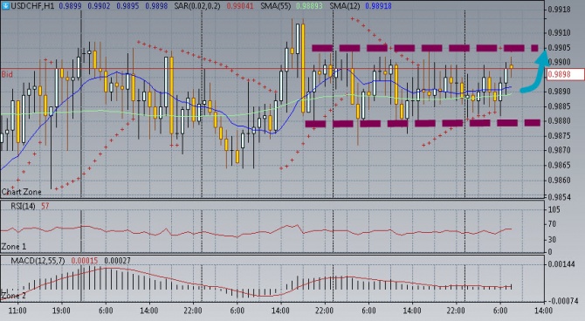The width and height of the screenshot is (585, 321).
Task: Click the SAR value 0.99041
Action: [x=240, y=6]
